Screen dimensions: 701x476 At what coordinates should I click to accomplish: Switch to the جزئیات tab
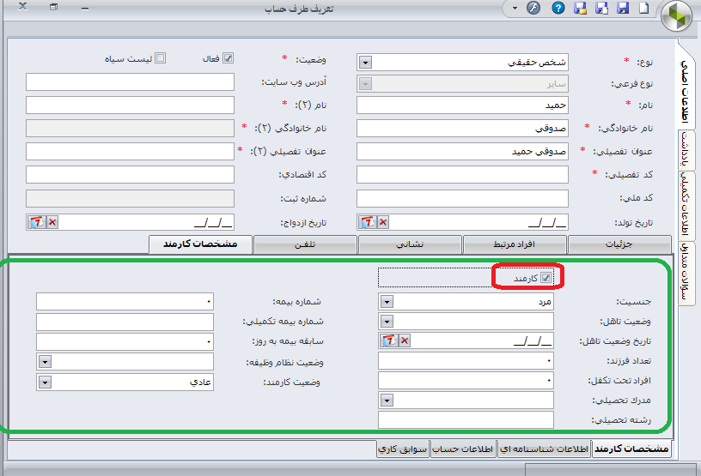pos(619,244)
